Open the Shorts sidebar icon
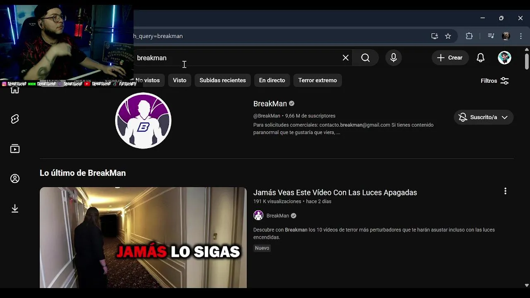530x298 pixels. coord(15,119)
